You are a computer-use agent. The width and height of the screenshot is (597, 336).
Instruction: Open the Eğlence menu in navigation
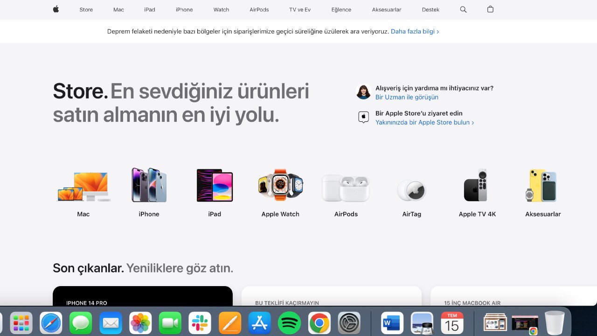click(x=341, y=9)
